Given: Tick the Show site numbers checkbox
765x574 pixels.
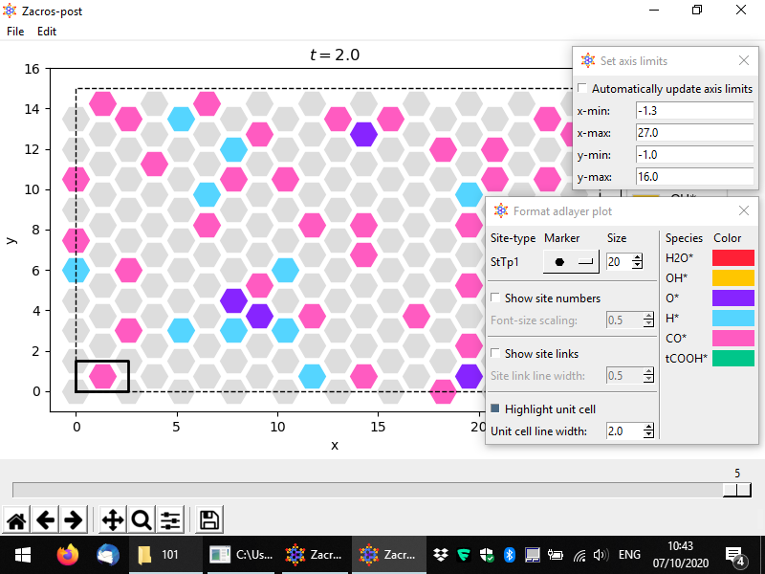Looking at the screenshot, I should (495, 298).
